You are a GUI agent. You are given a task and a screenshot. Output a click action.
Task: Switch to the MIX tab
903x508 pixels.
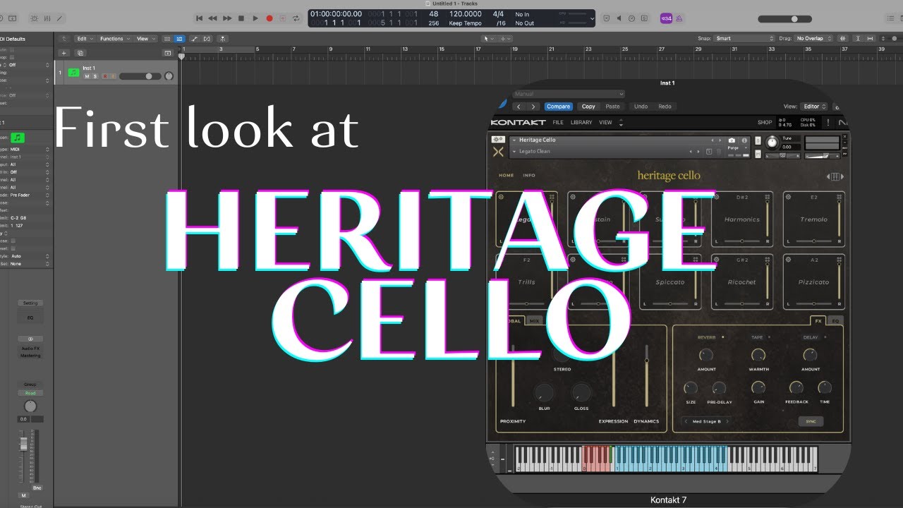point(535,320)
